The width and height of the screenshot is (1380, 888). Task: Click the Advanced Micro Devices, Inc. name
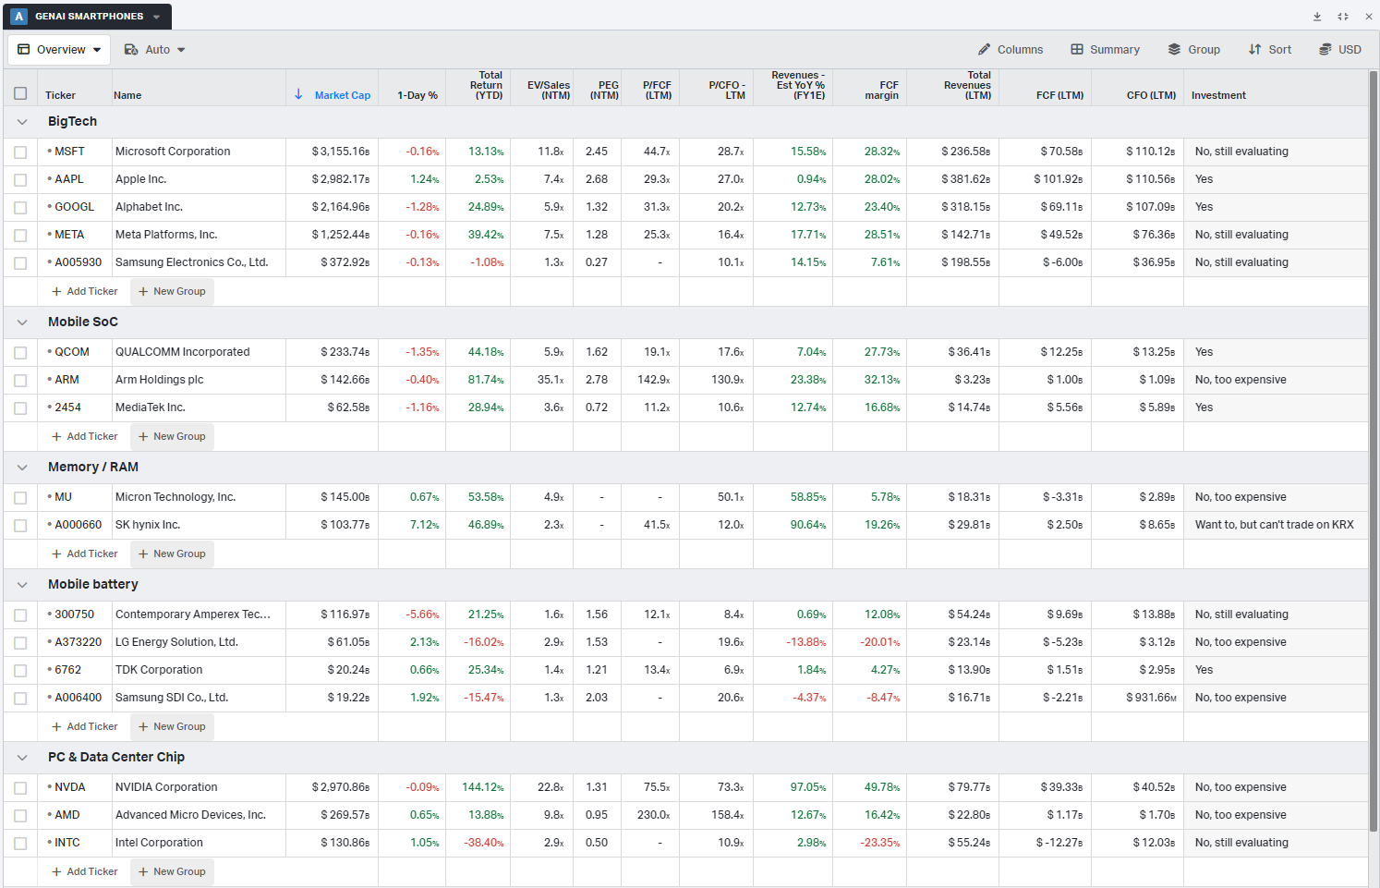190,815
